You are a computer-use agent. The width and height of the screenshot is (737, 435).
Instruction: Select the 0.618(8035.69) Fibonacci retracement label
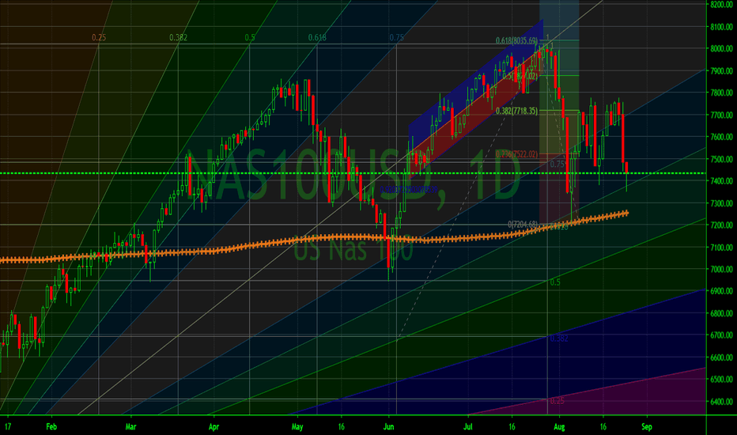[516, 41]
